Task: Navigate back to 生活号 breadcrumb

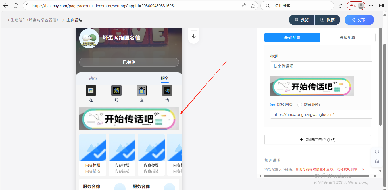Action: pos(33,20)
